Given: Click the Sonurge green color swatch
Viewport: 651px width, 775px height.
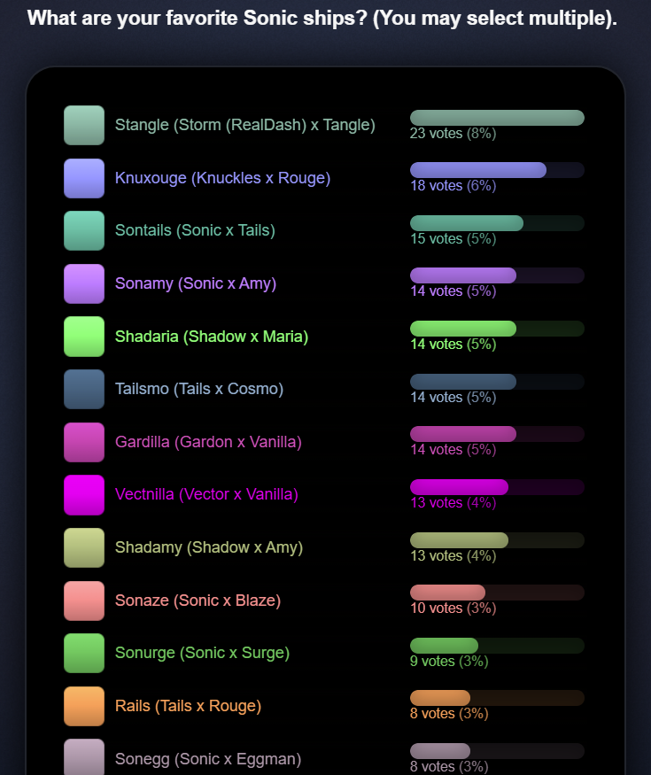Looking at the screenshot, I should 84,653.
